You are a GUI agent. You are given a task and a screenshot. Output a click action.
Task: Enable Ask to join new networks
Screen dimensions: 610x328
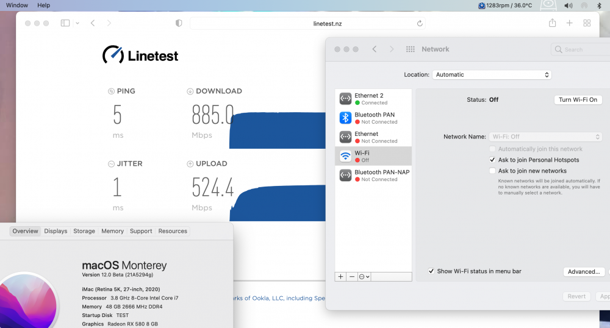click(492, 171)
